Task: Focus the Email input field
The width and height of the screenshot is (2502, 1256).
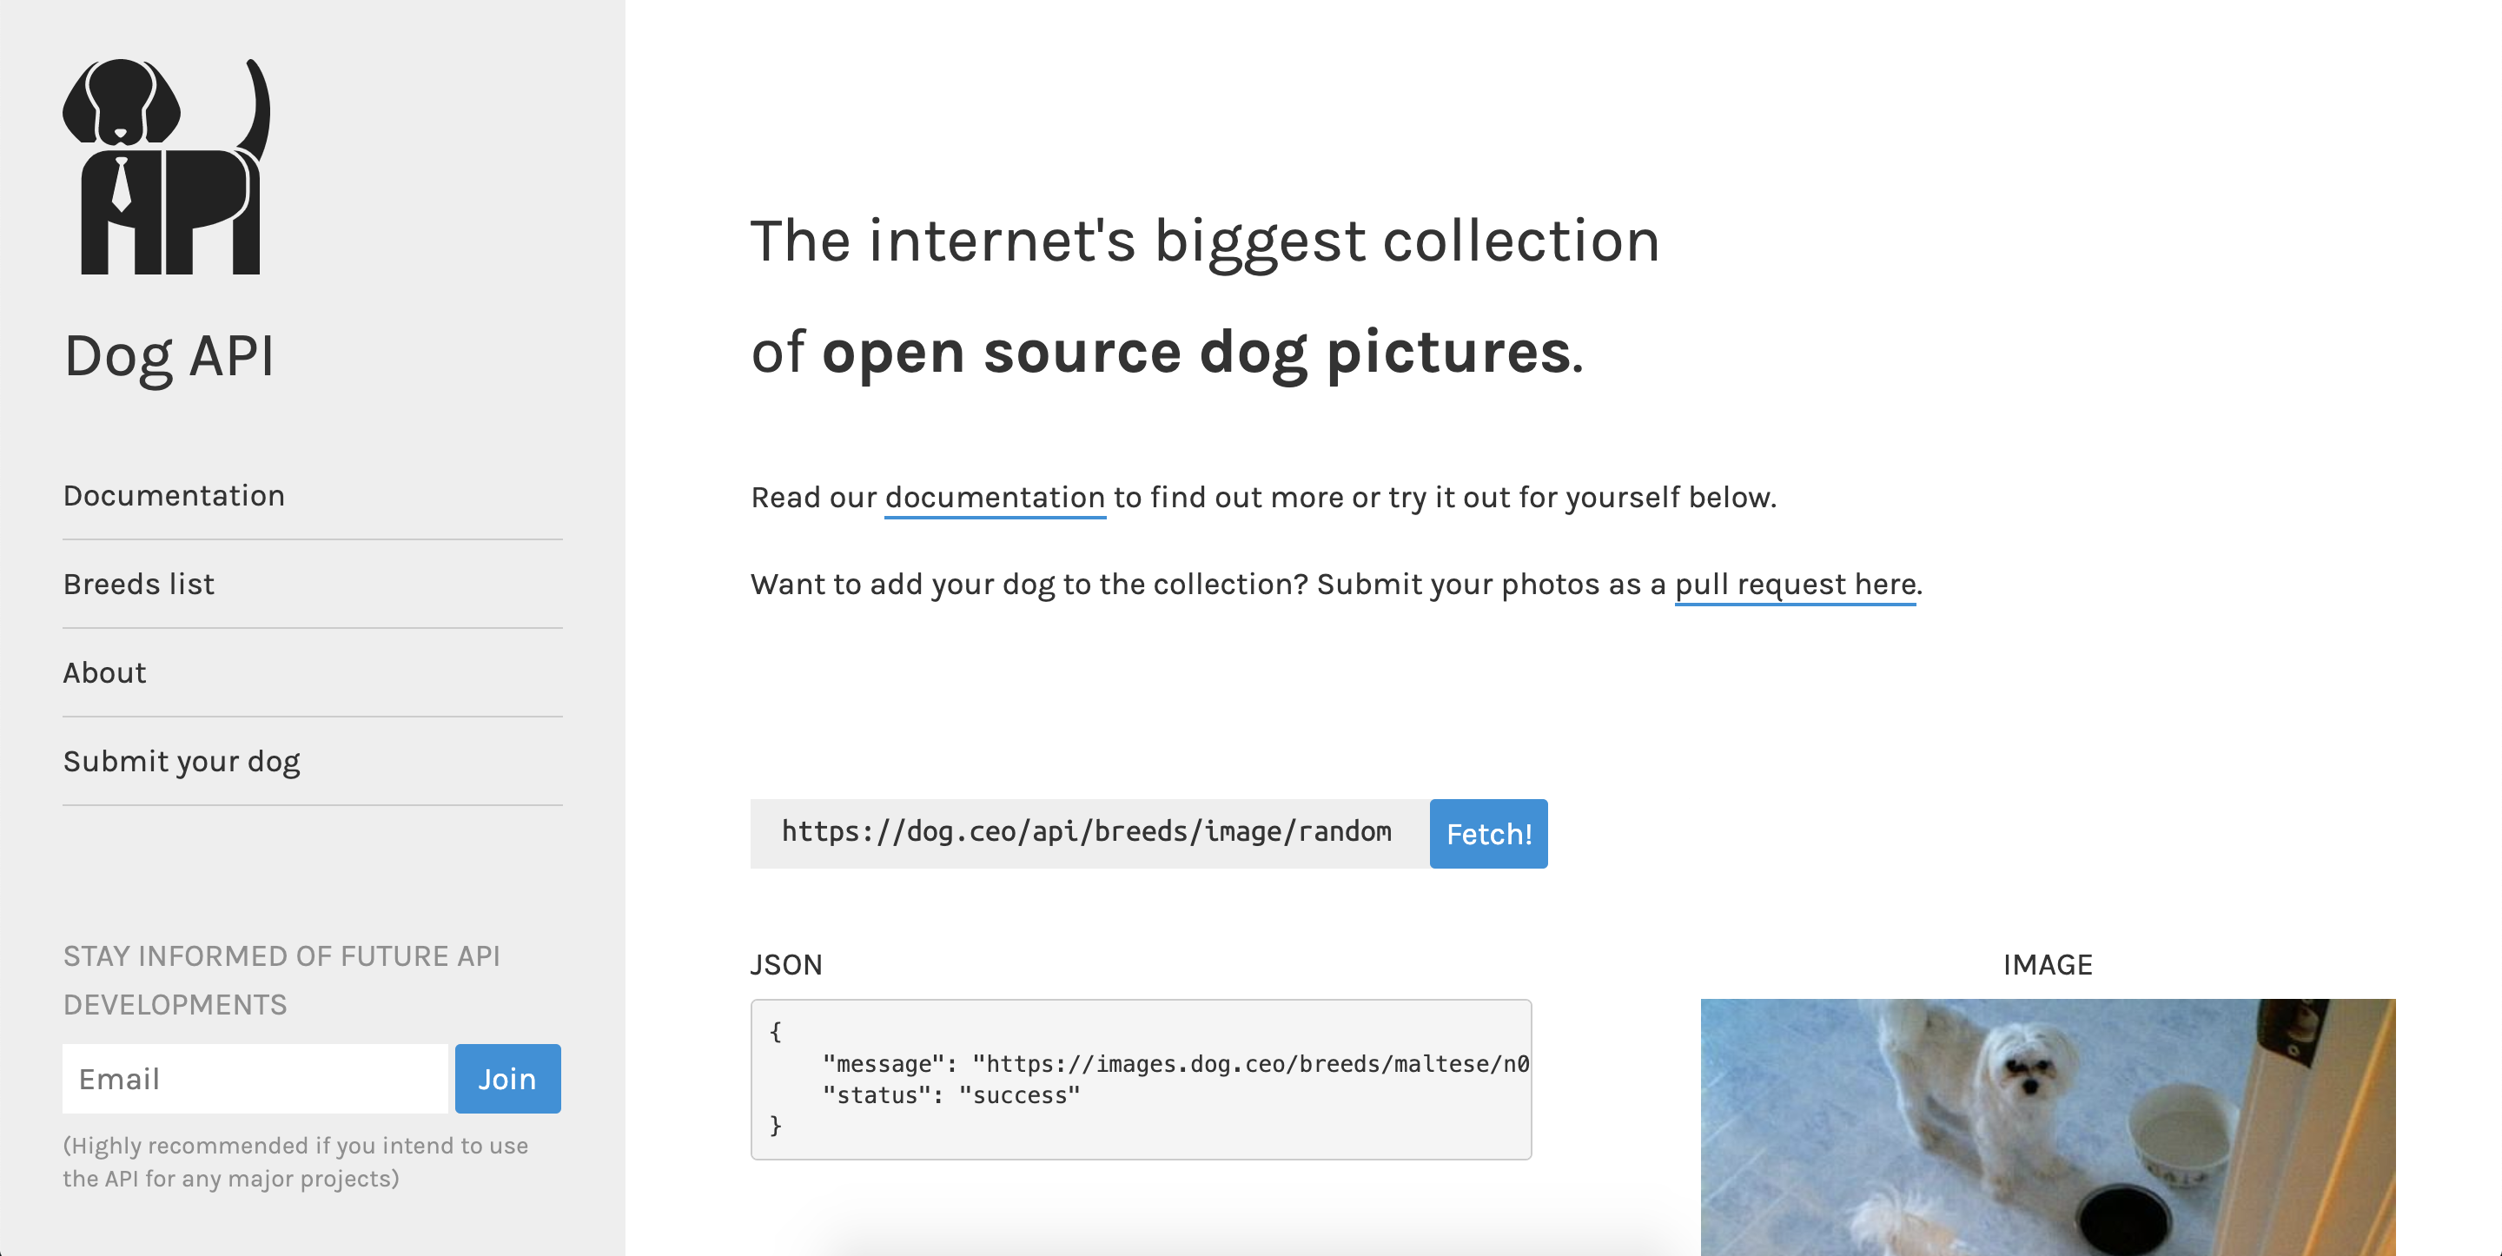Action: 255,1078
